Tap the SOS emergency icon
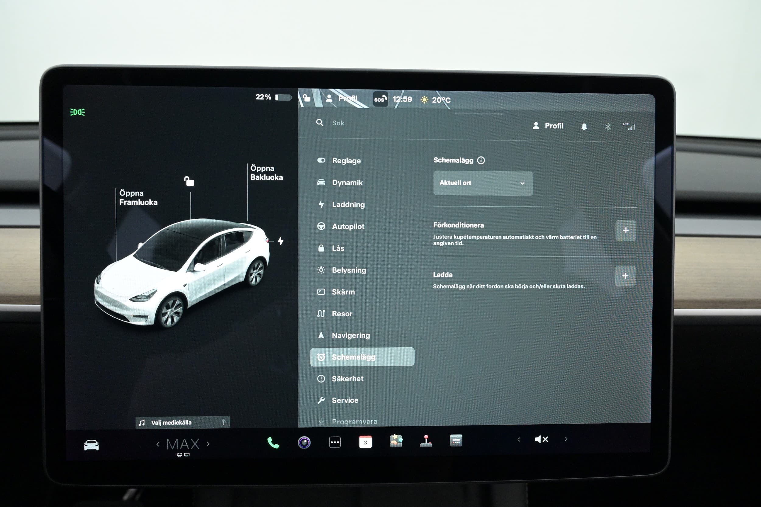 pyautogui.click(x=380, y=99)
